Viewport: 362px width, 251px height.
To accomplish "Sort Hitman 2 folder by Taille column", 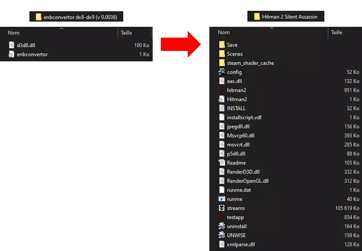I will click(336, 32).
